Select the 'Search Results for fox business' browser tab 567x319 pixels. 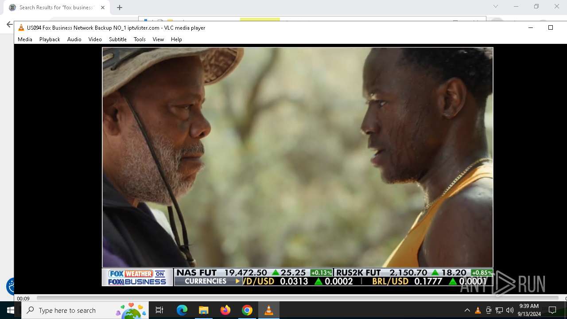tap(57, 8)
